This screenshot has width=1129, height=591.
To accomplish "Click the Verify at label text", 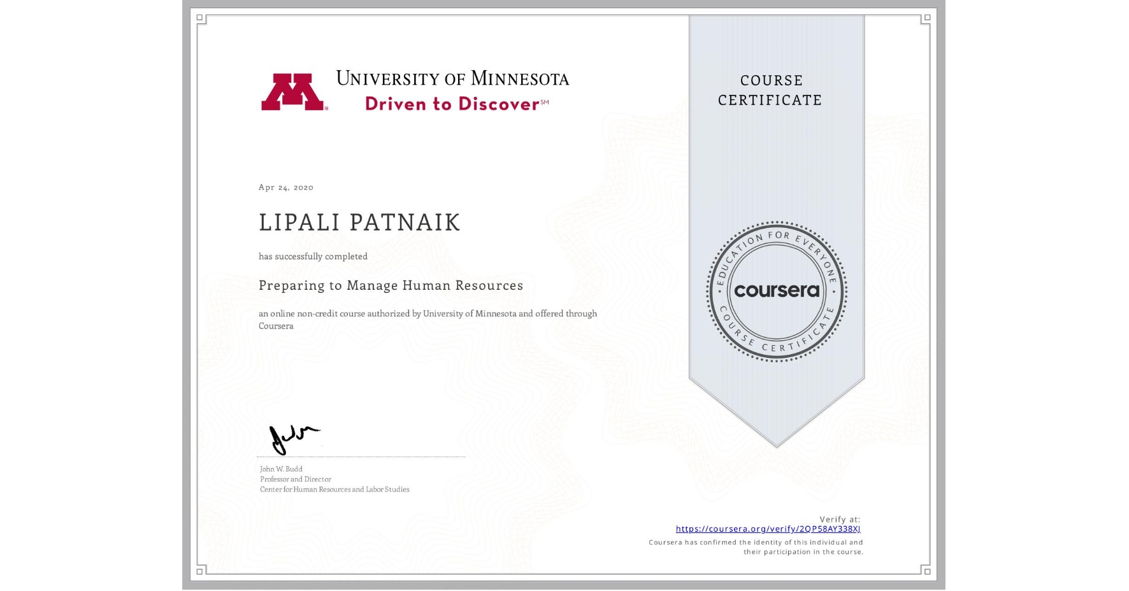I will [840, 518].
